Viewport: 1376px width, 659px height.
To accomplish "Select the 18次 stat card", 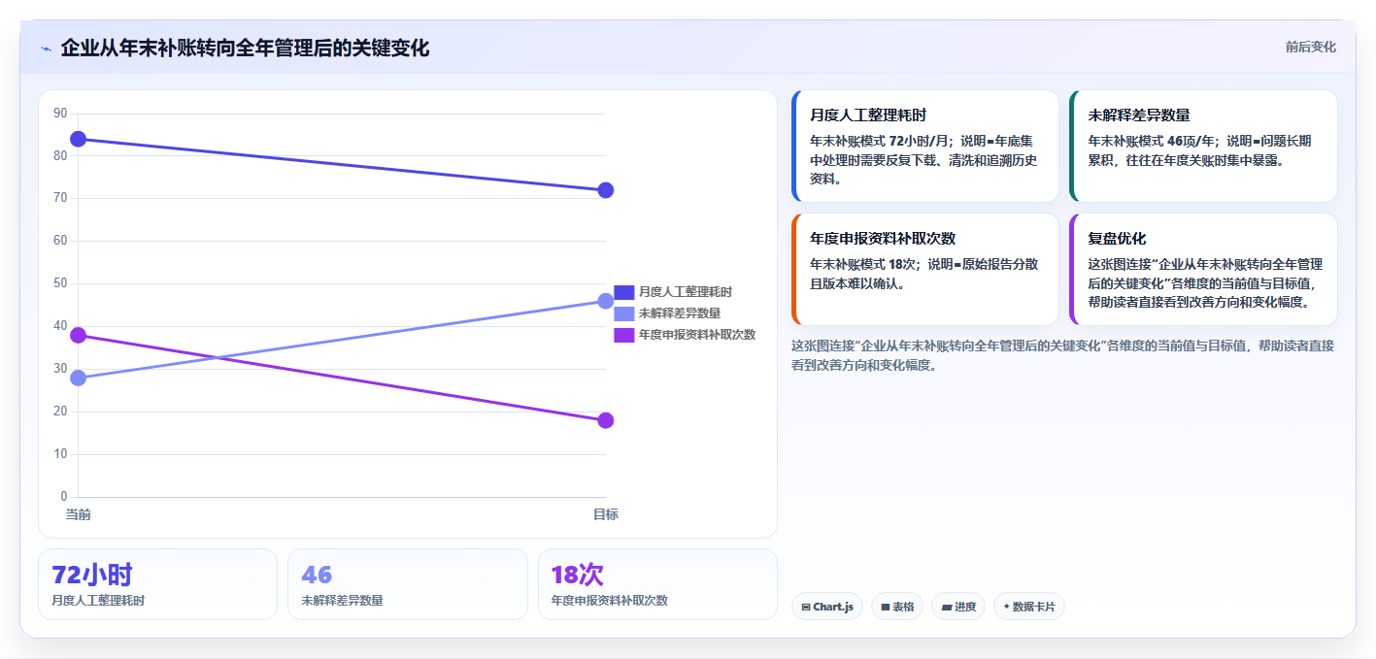I will [x=657, y=584].
